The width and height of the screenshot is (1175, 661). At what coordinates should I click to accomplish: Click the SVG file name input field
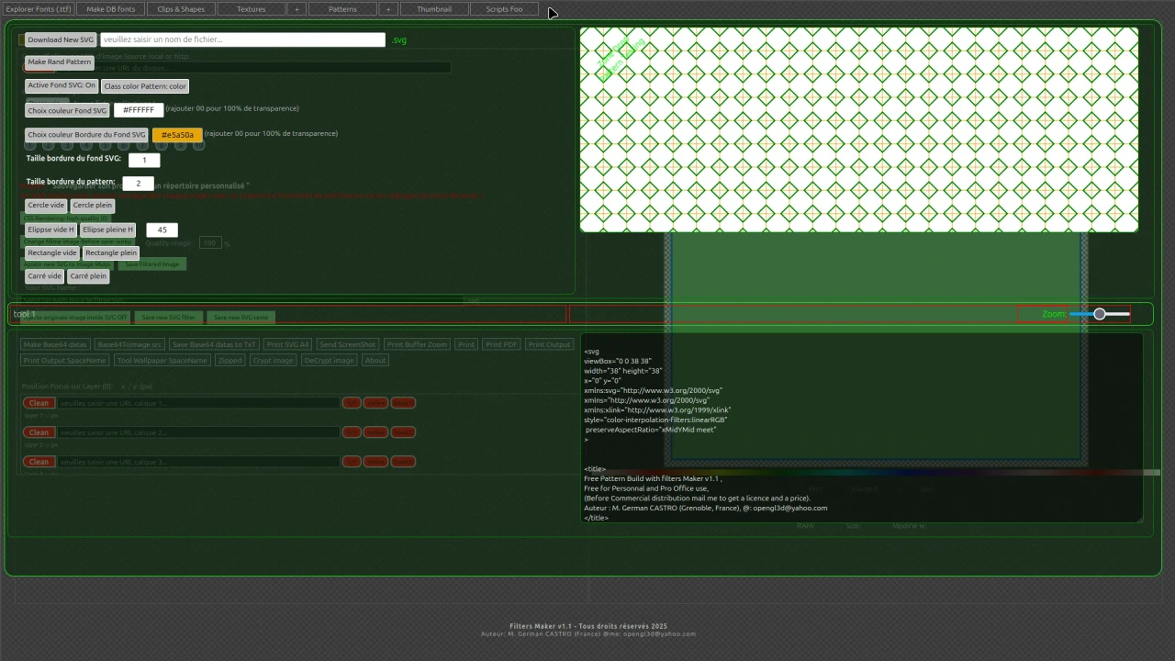[x=242, y=39]
